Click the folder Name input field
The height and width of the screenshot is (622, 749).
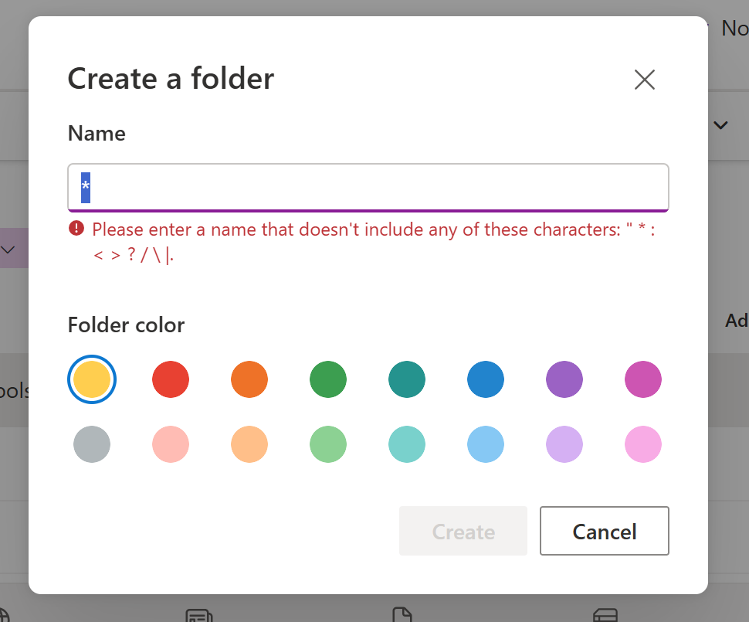pos(368,187)
